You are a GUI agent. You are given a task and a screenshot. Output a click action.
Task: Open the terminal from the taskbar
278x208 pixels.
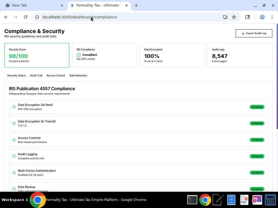pyautogui.click(x=192, y=200)
